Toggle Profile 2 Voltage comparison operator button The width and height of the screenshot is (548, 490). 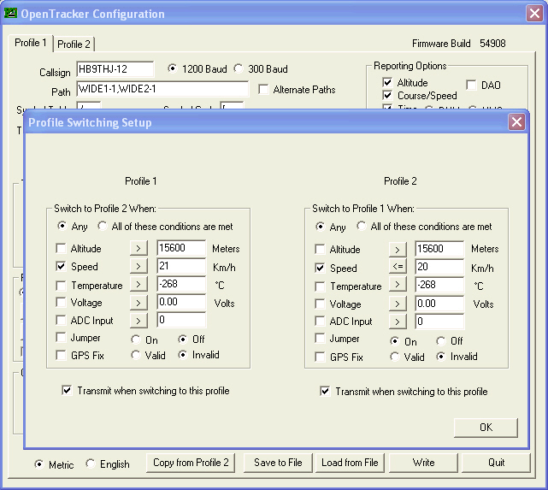tap(398, 304)
